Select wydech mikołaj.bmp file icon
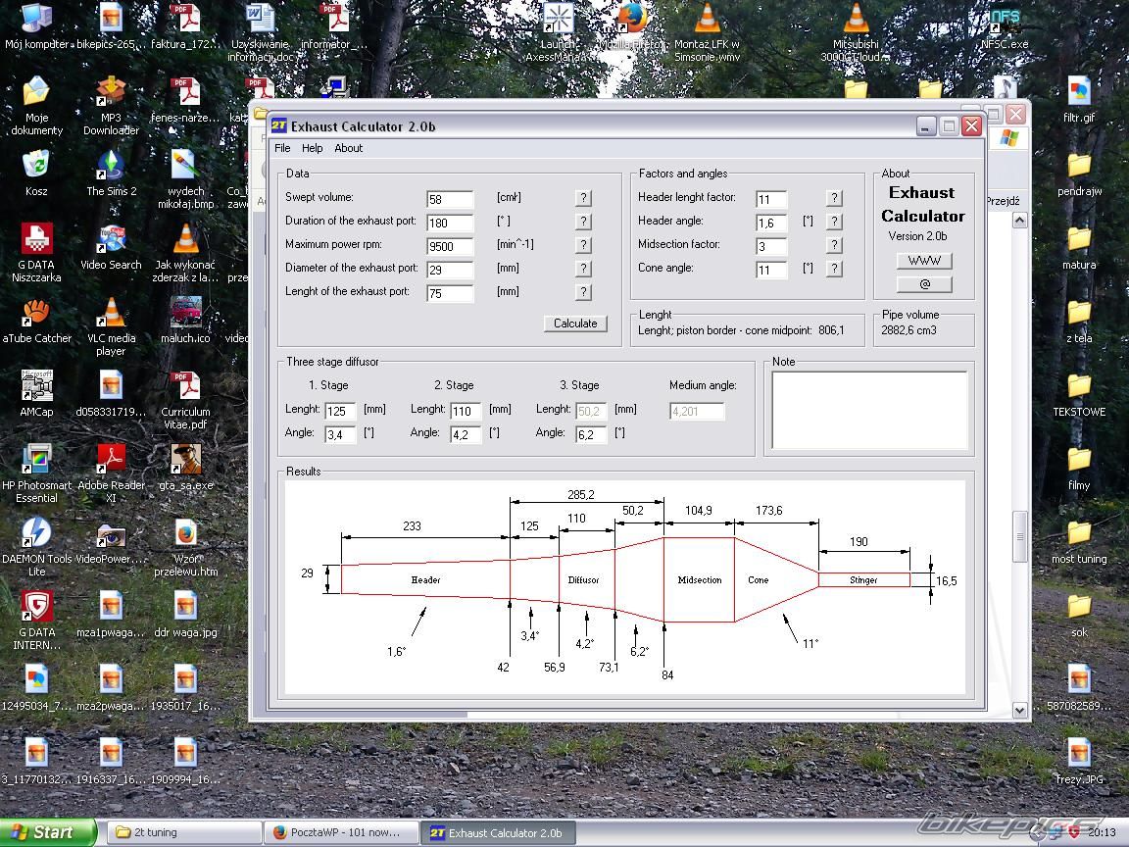 tap(186, 179)
